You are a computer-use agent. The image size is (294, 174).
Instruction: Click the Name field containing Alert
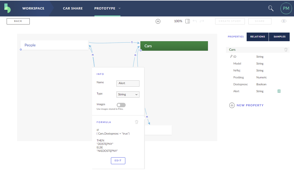[x=128, y=83]
